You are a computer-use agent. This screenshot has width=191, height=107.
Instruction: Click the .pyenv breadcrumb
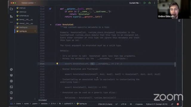click(x=35, y=104)
